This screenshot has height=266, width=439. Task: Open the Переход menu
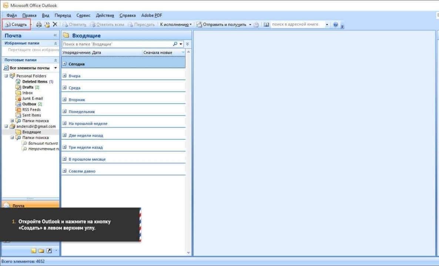click(x=63, y=16)
